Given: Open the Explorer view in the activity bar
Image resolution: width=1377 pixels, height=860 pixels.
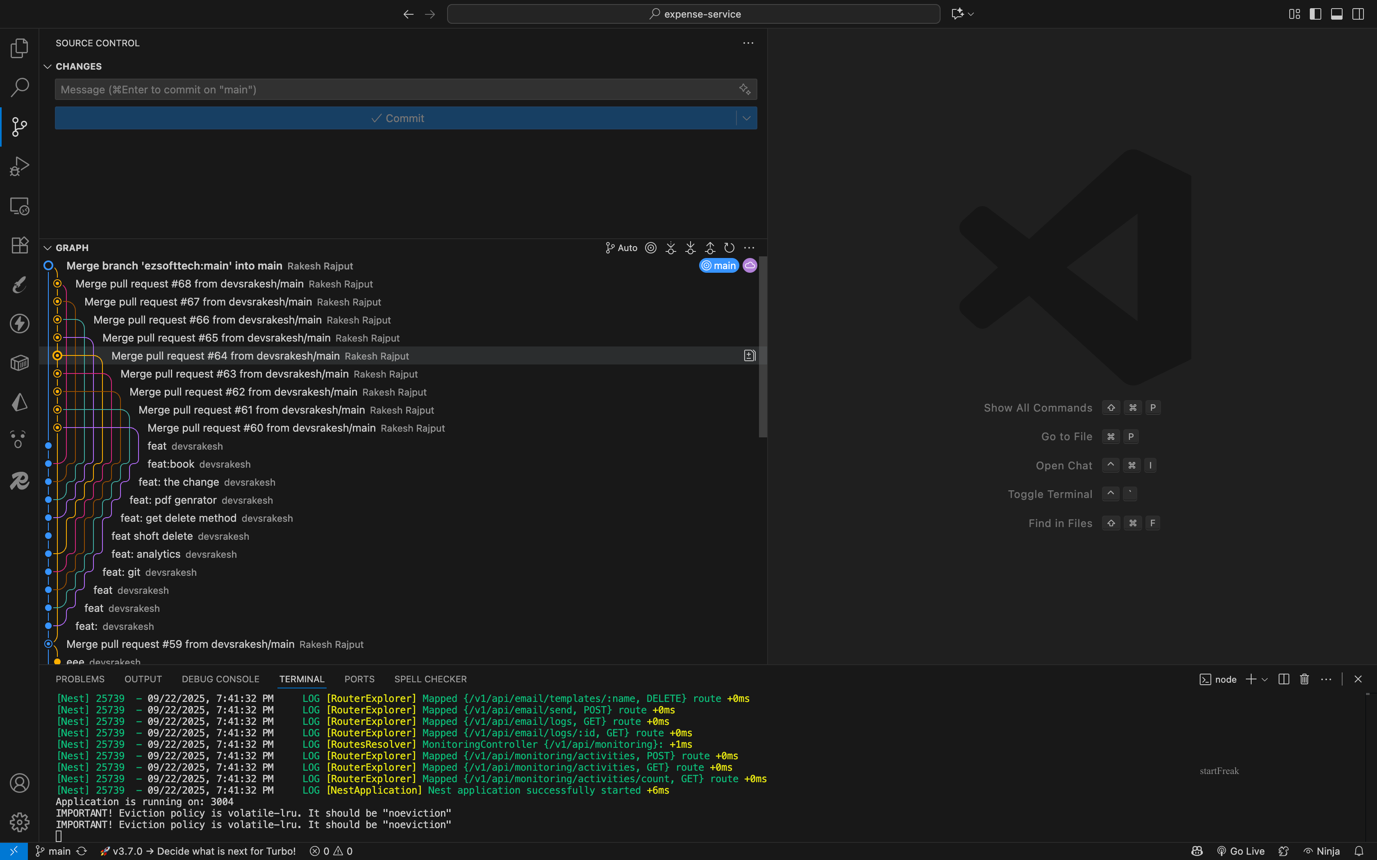Looking at the screenshot, I should [x=19, y=48].
